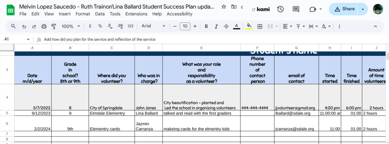Image resolution: width=389 pixels, height=144 pixels.
Task: Open the comments panel icon
Action: click(x=296, y=9)
